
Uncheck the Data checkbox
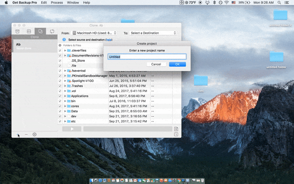click(60, 111)
